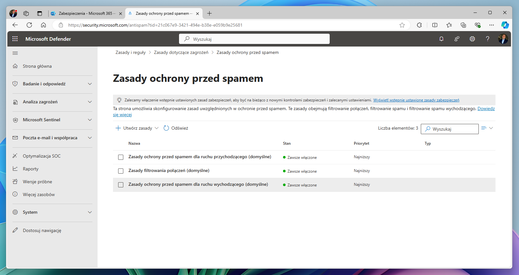Open tab actions menu icon

tap(40, 13)
